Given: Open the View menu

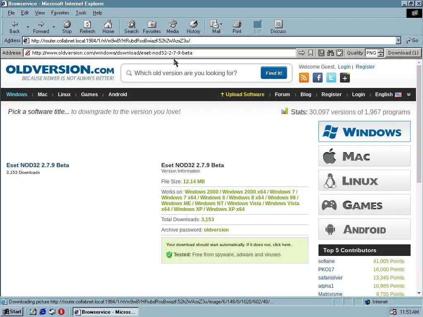Looking at the screenshot, I should (x=40, y=13).
